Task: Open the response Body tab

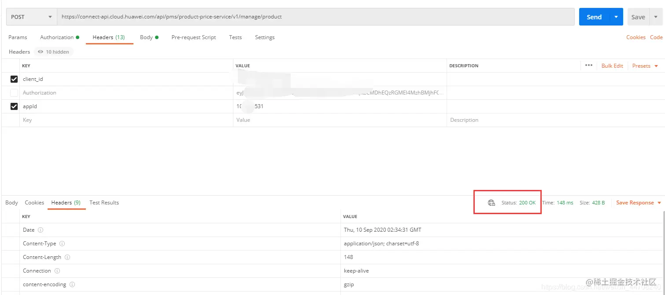Action: pyautogui.click(x=11, y=203)
